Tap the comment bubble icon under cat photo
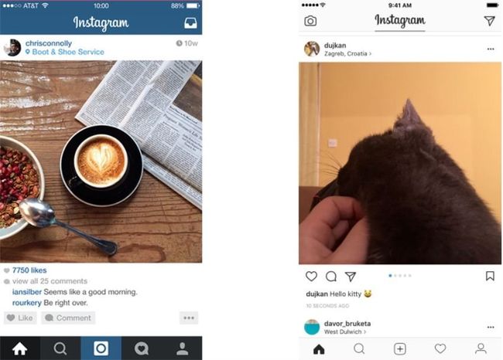The height and width of the screenshot is (360, 503). click(x=331, y=276)
